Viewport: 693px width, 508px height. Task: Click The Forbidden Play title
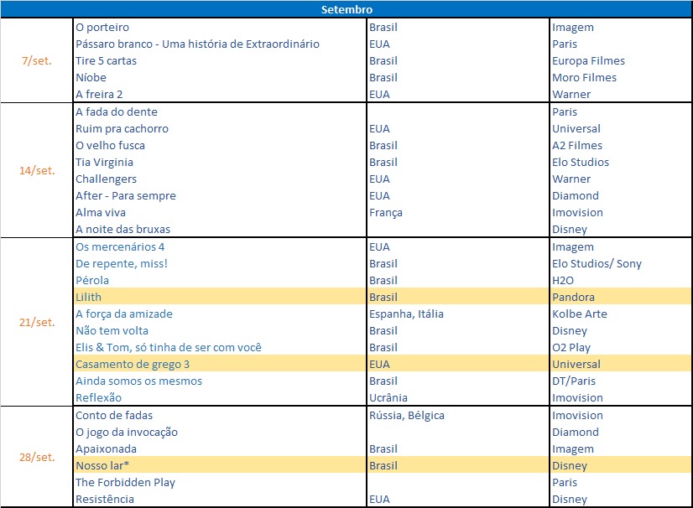126,483
